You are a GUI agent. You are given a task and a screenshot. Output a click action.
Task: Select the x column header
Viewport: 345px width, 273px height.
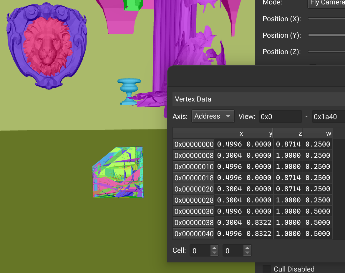click(x=229, y=133)
